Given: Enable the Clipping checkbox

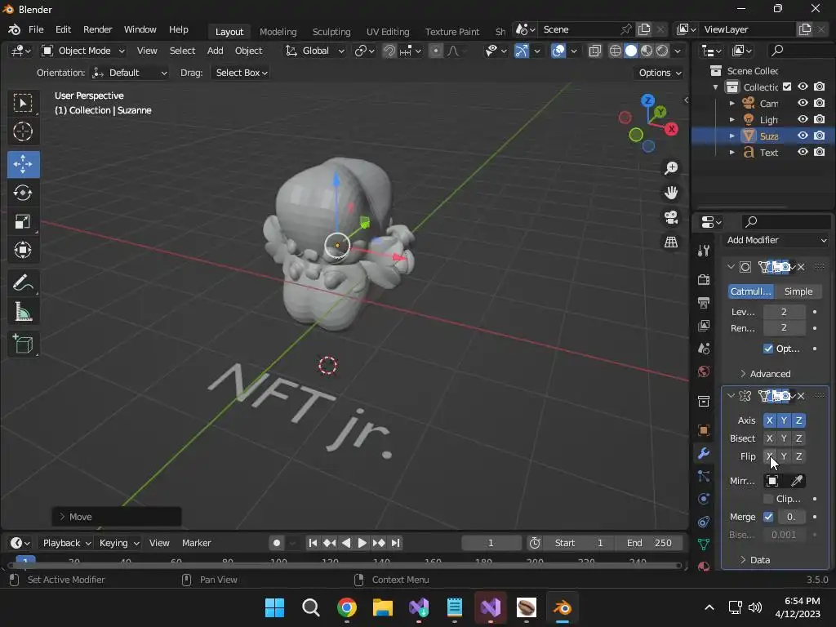Looking at the screenshot, I should (x=767, y=499).
